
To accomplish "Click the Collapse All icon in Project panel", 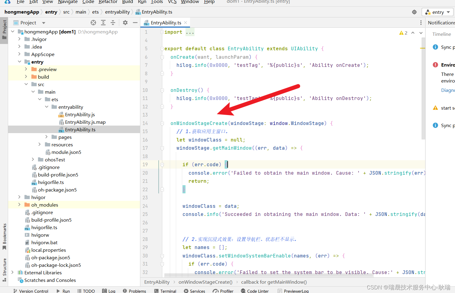I will (113, 23).
